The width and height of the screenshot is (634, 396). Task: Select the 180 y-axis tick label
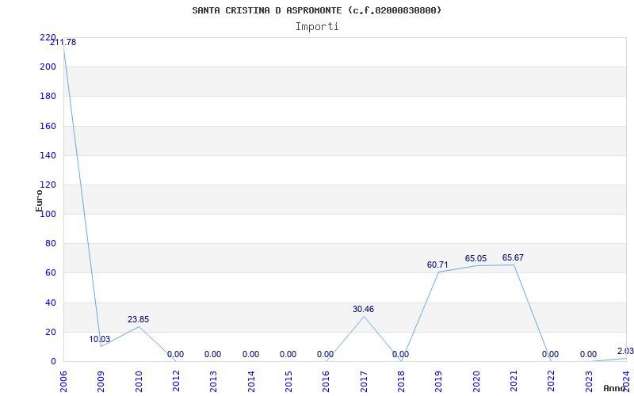point(48,97)
